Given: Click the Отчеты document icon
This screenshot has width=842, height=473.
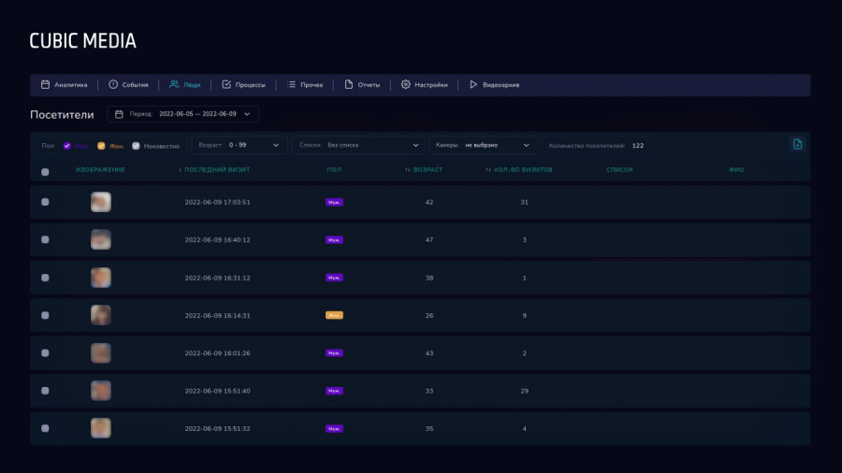Looking at the screenshot, I should point(349,85).
